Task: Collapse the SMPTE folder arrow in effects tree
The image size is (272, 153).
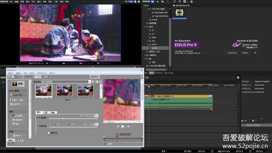Action: point(148,45)
